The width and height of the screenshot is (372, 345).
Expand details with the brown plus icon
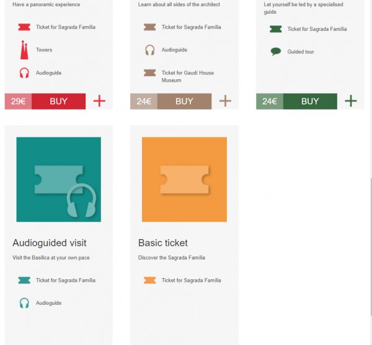pyautogui.click(x=225, y=101)
